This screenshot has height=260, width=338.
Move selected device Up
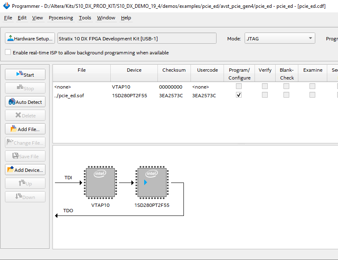point(25,183)
